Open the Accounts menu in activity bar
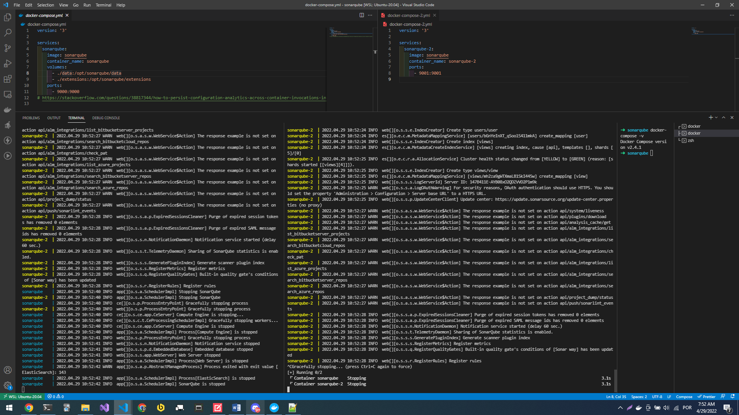The width and height of the screenshot is (739, 415). pos(7,370)
